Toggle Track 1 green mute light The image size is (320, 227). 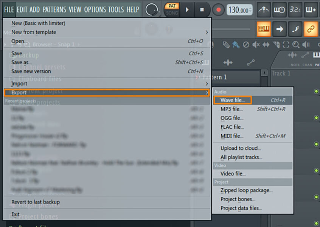pos(316,91)
